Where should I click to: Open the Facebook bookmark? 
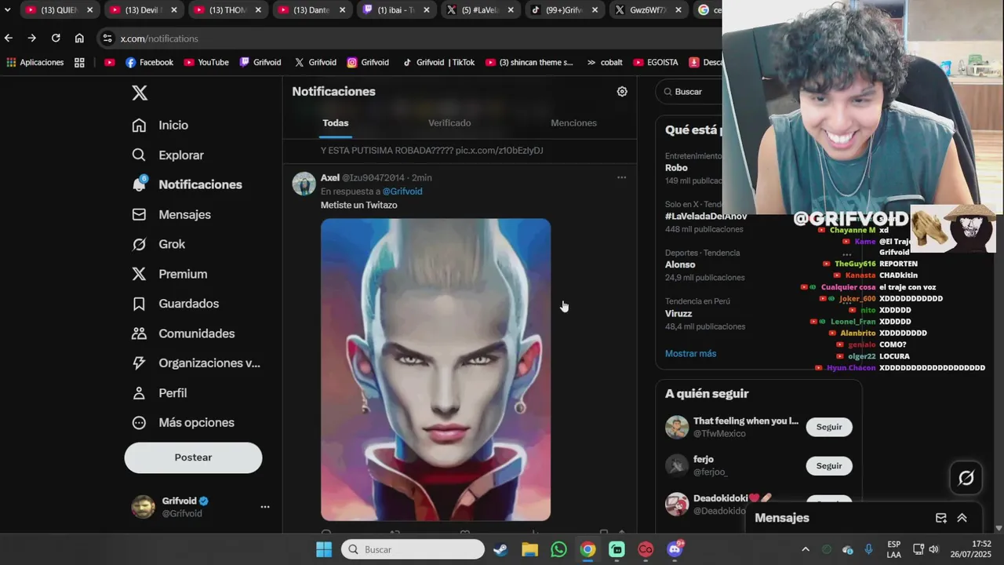pyautogui.click(x=149, y=62)
